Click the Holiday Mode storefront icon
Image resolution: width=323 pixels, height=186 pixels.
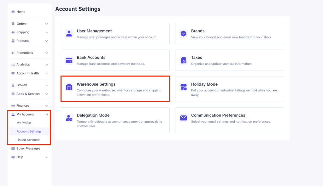[x=183, y=87]
